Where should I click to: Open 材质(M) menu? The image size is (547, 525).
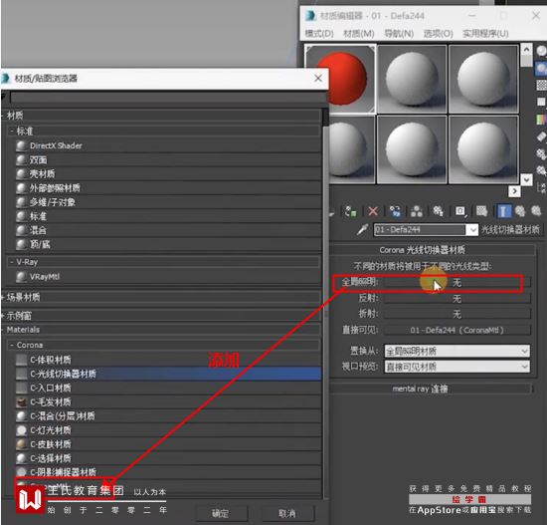coord(359,34)
